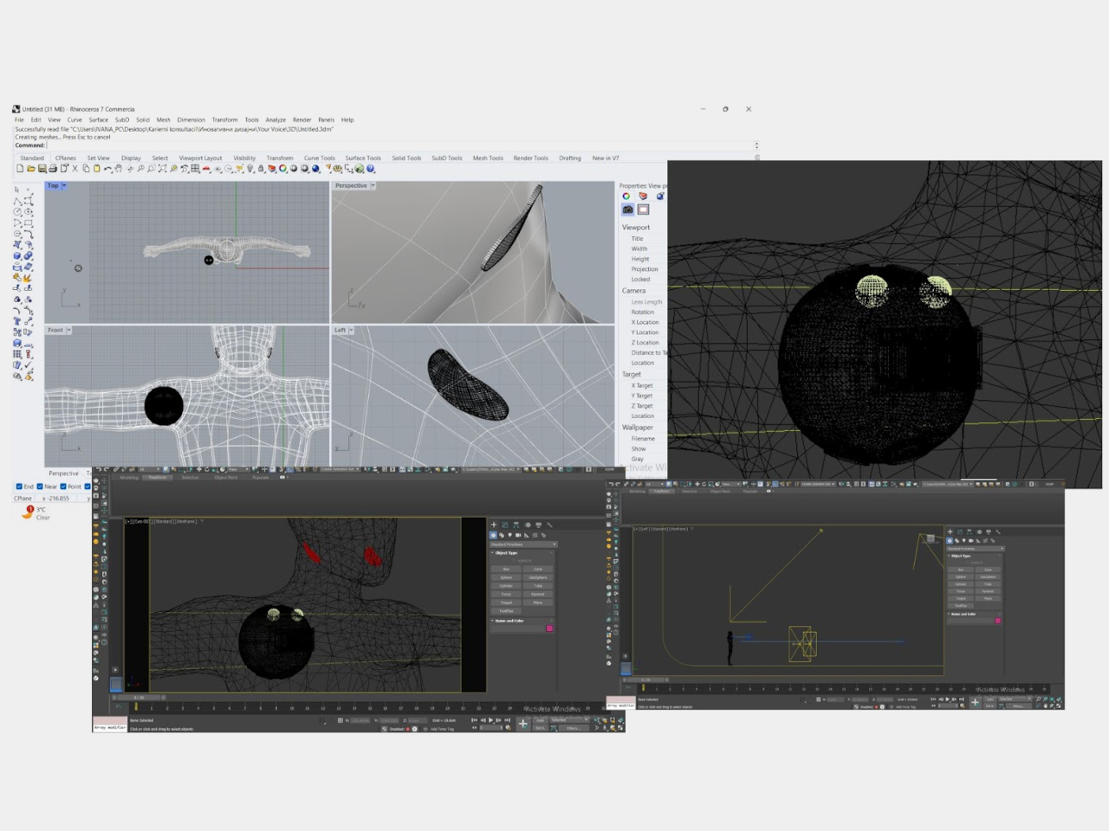Expand the Standard Primitives dropdown in left 3ds Max

(x=523, y=544)
